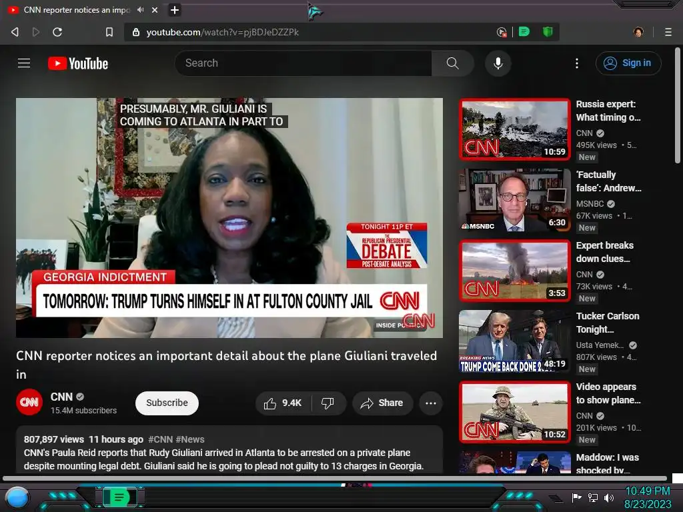Click the taskbar start orb

coord(17,497)
